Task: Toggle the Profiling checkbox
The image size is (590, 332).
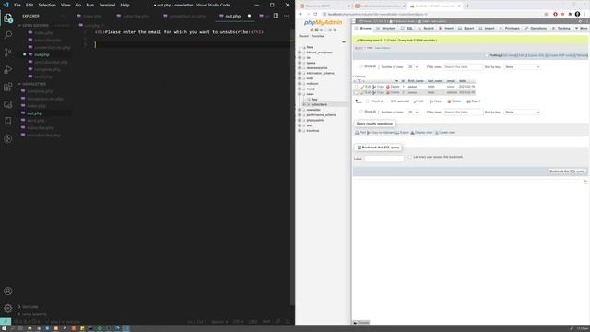Action: 487,55
